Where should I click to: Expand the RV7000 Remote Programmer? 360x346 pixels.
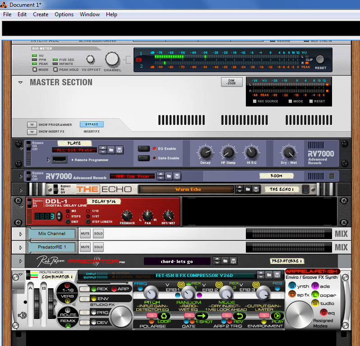coord(48,159)
